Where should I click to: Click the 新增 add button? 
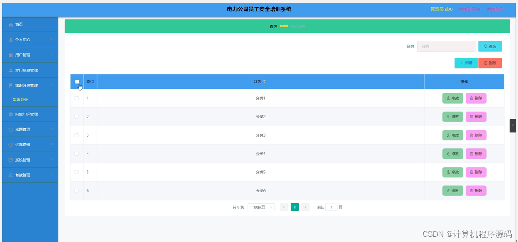466,63
